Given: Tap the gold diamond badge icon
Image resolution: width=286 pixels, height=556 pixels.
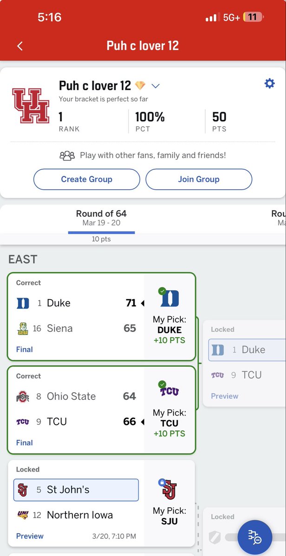Looking at the screenshot, I should 140,85.
